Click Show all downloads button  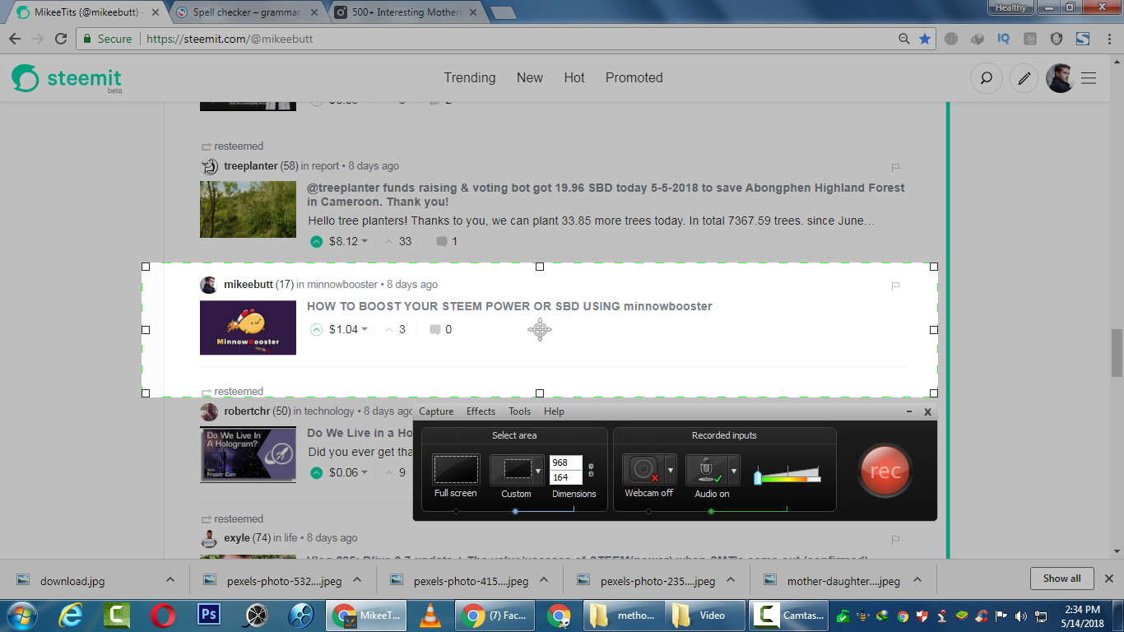click(1061, 579)
